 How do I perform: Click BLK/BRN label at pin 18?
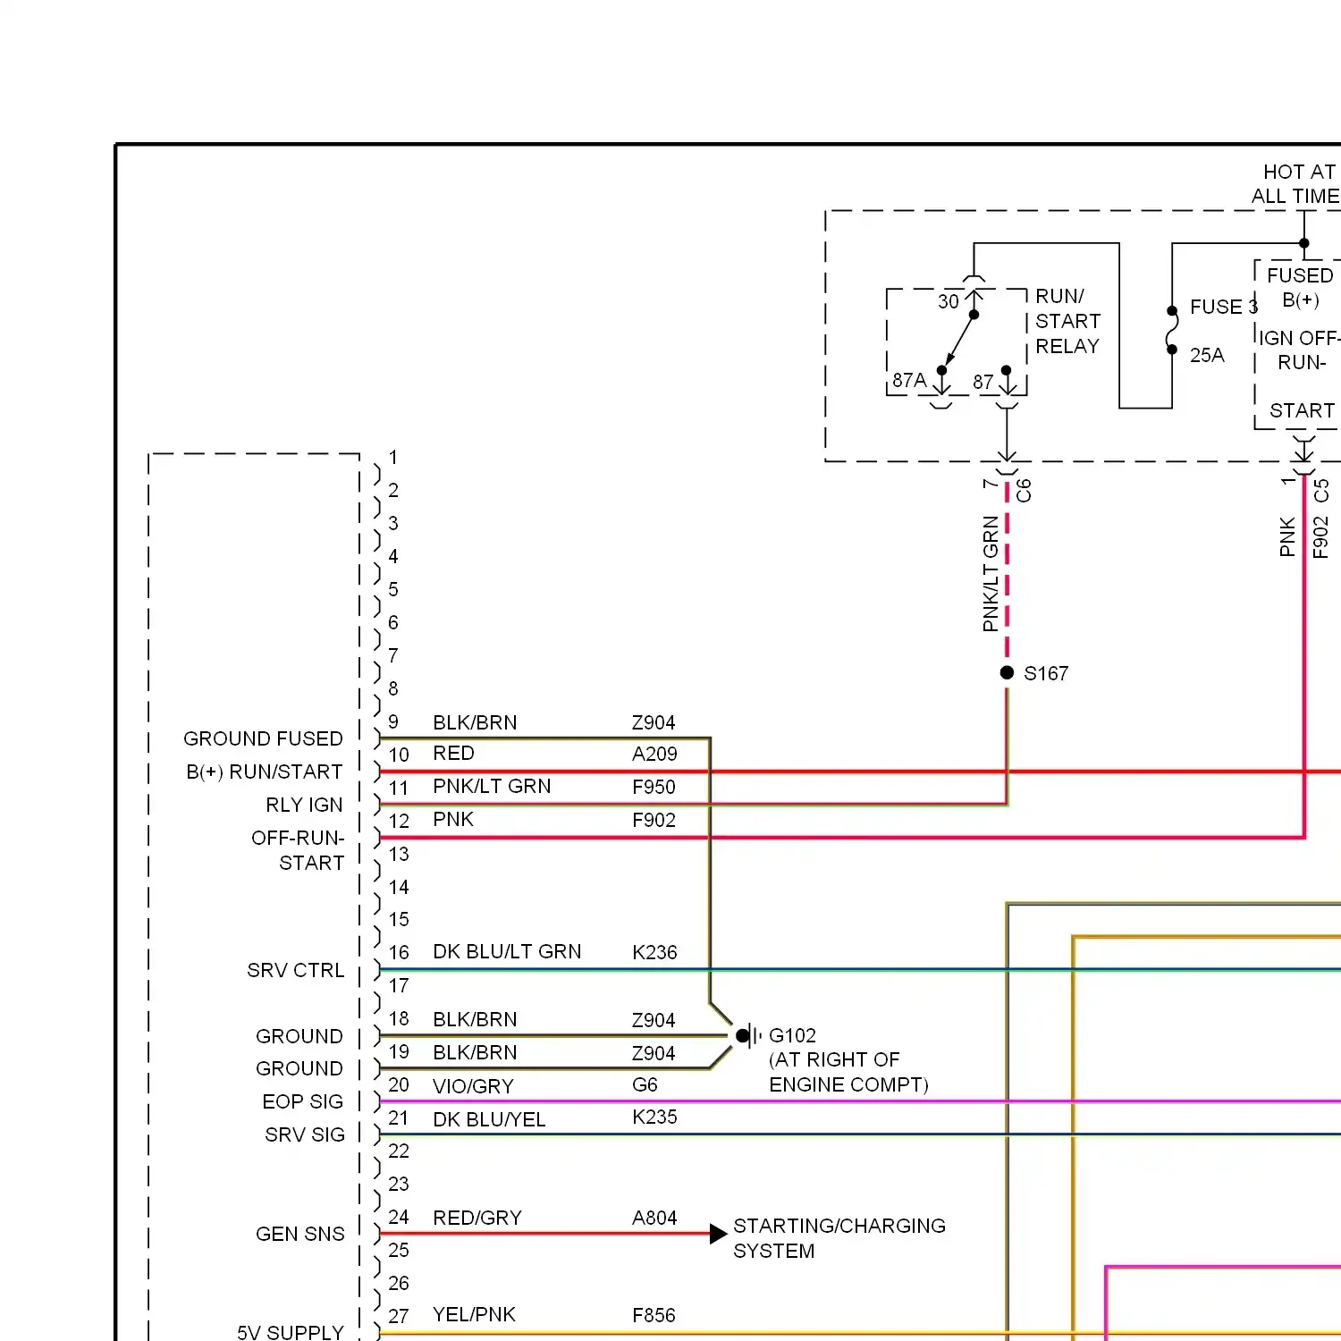click(x=475, y=1019)
